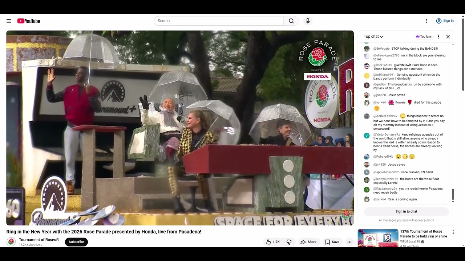Expand the Top chat dropdown
The width and height of the screenshot is (465, 261).
373,37
